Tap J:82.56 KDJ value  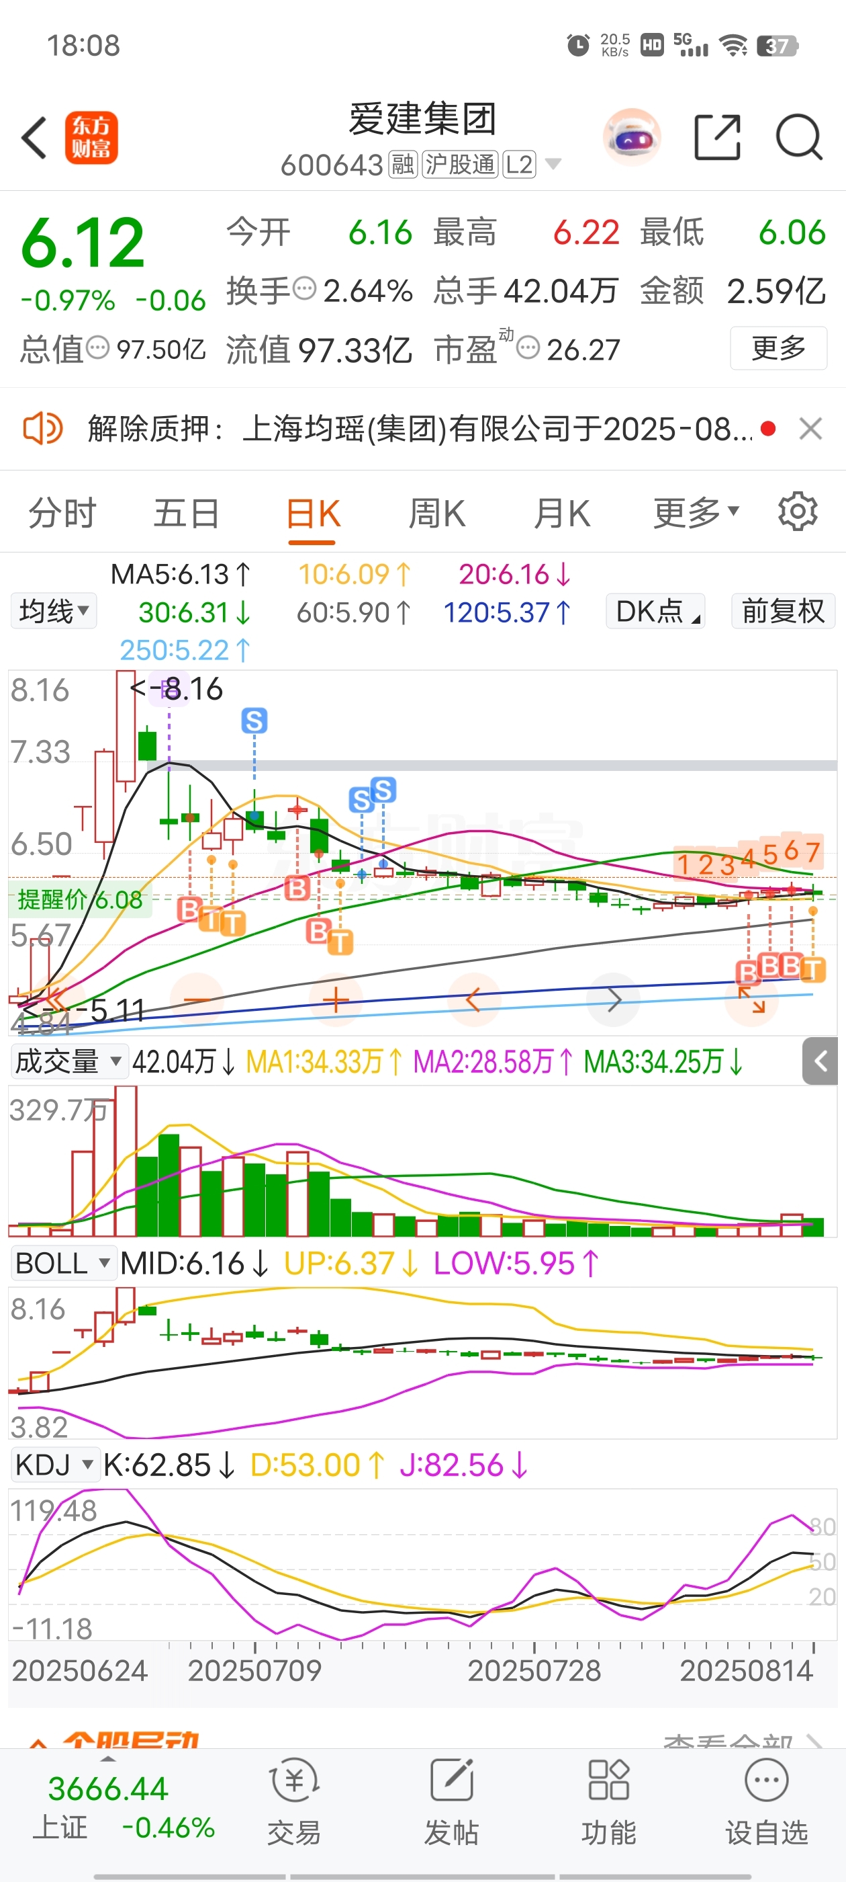463,1465
